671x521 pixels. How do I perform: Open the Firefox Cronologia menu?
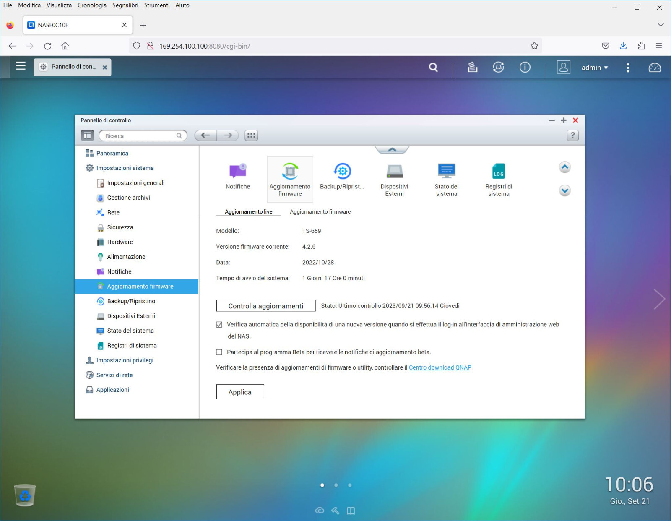92,5
